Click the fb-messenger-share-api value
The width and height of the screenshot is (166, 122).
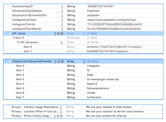coord(103,79)
